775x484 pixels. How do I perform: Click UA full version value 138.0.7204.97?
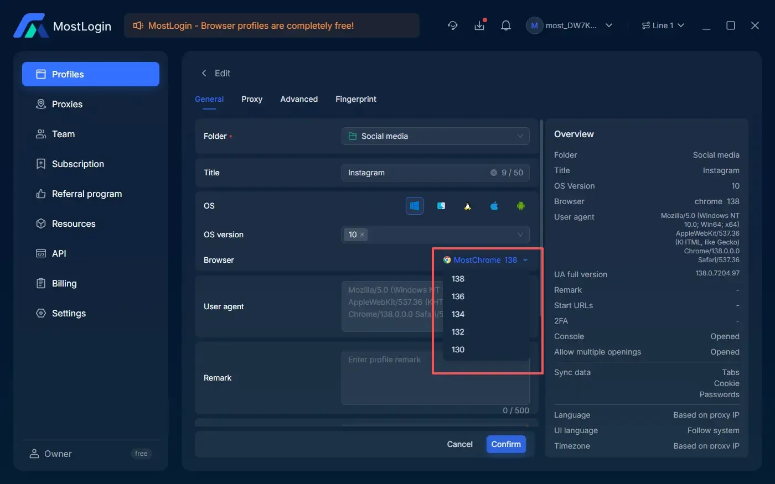(x=717, y=273)
